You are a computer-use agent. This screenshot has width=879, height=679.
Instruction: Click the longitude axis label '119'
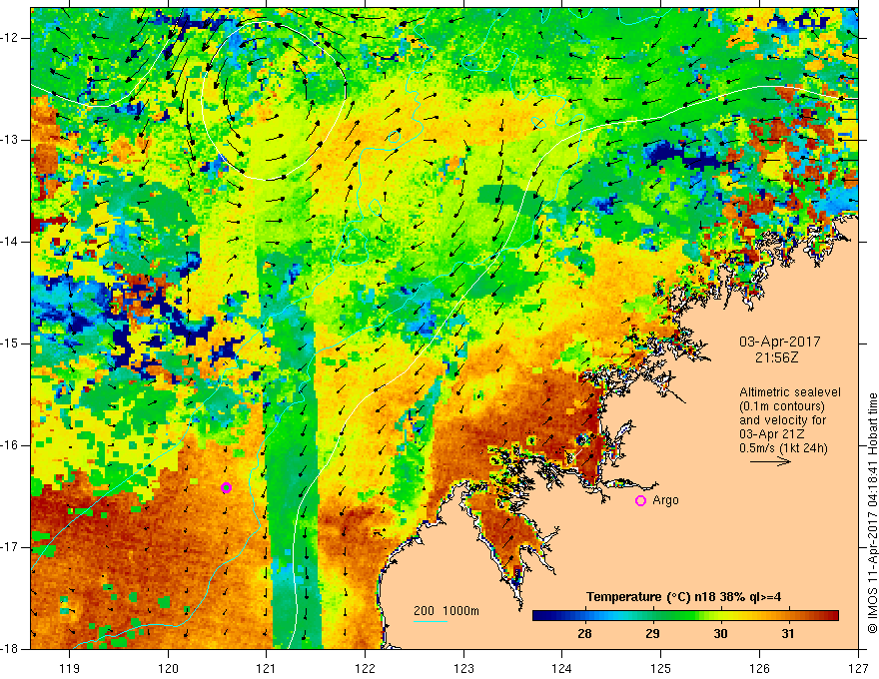(x=70, y=668)
